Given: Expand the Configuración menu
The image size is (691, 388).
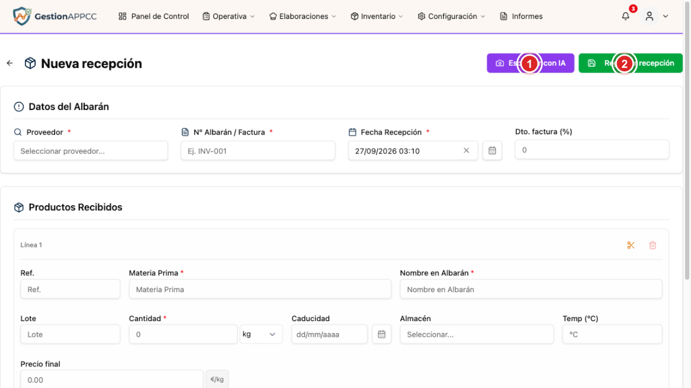Looking at the screenshot, I should pyautogui.click(x=451, y=16).
